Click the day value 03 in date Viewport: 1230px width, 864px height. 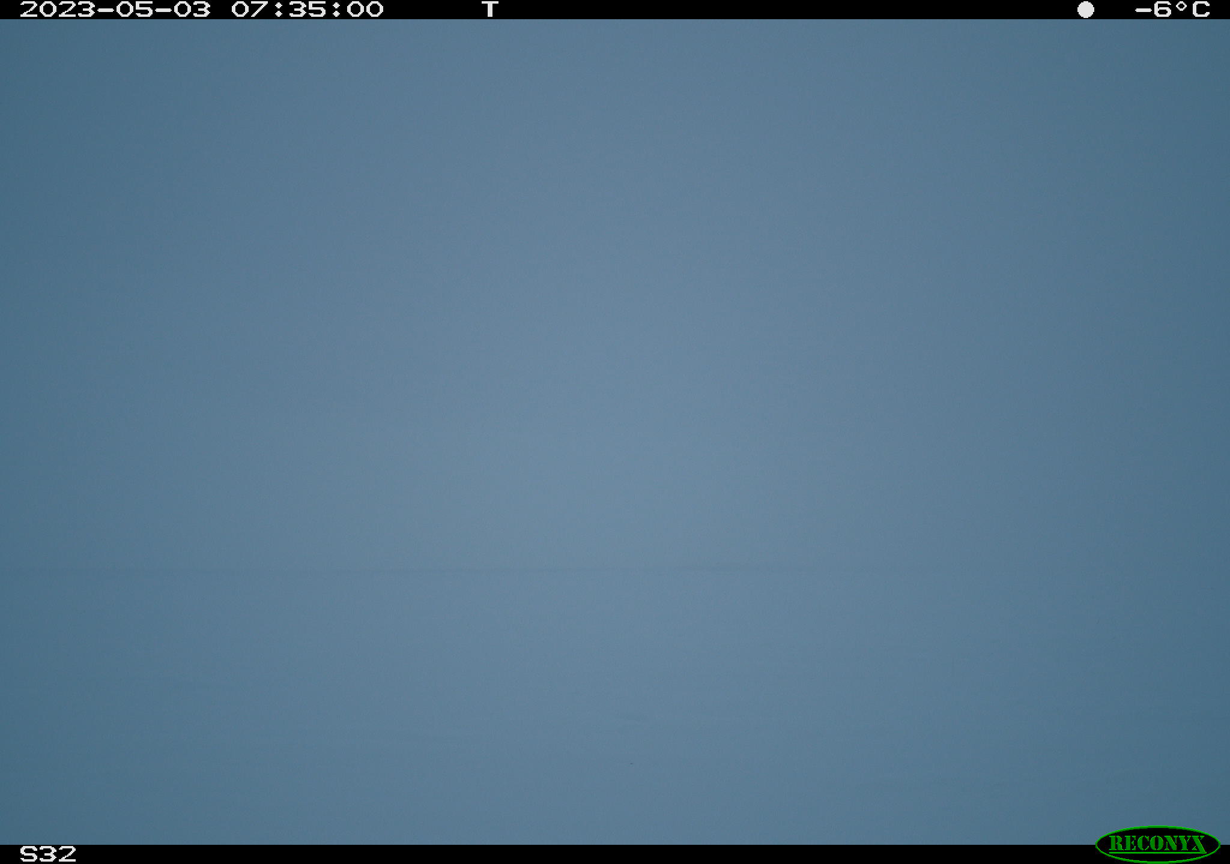[192, 10]
